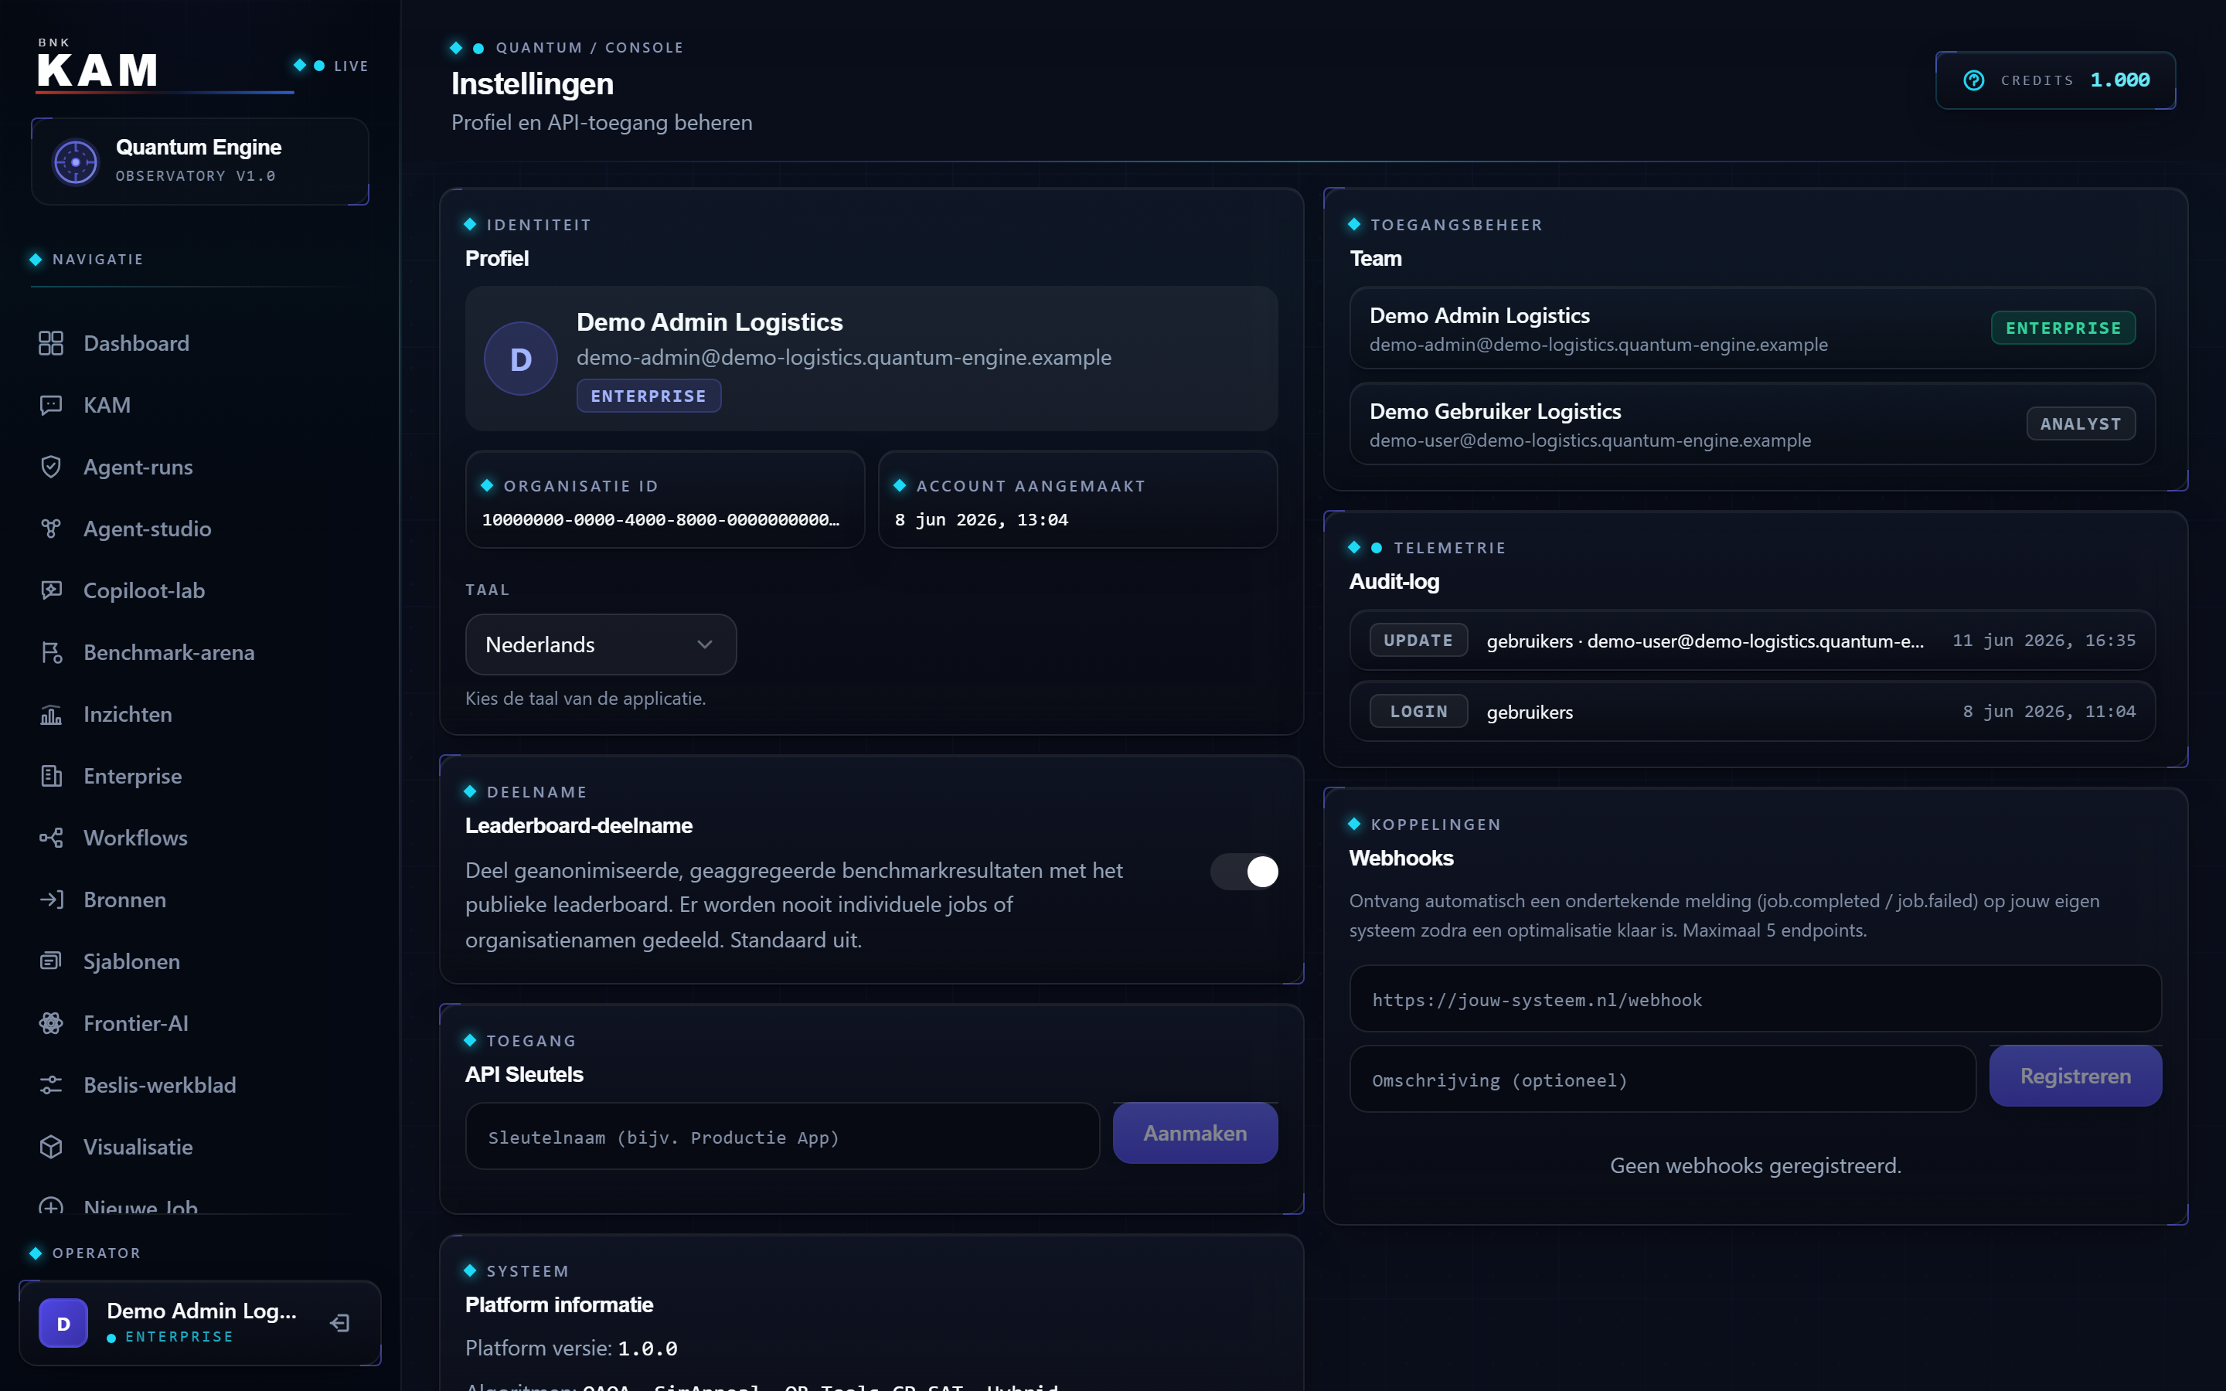Select the LOGIN audit-log entry
Image resolution: width=2226 pixels, height=1391 pixels.
click(1752, 711)
